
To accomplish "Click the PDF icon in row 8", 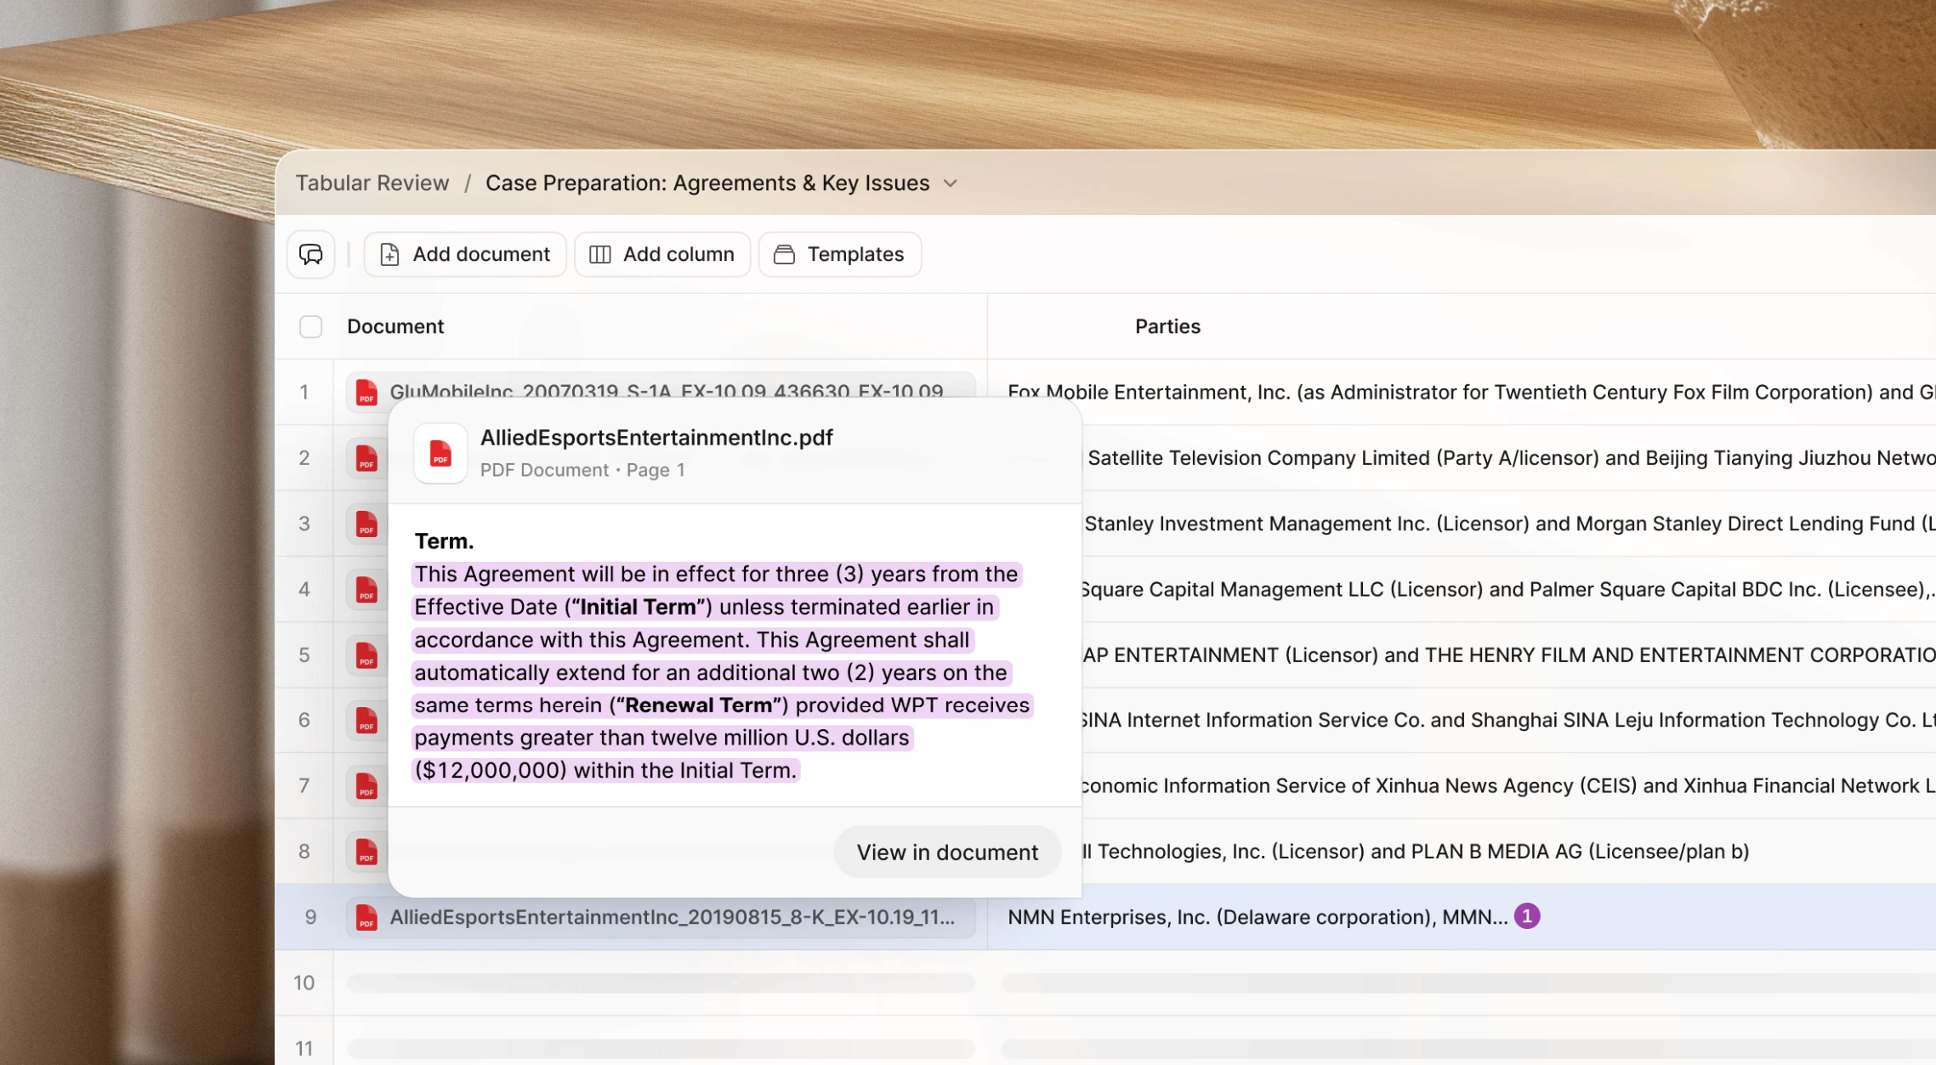I will (x=366, y=852).
